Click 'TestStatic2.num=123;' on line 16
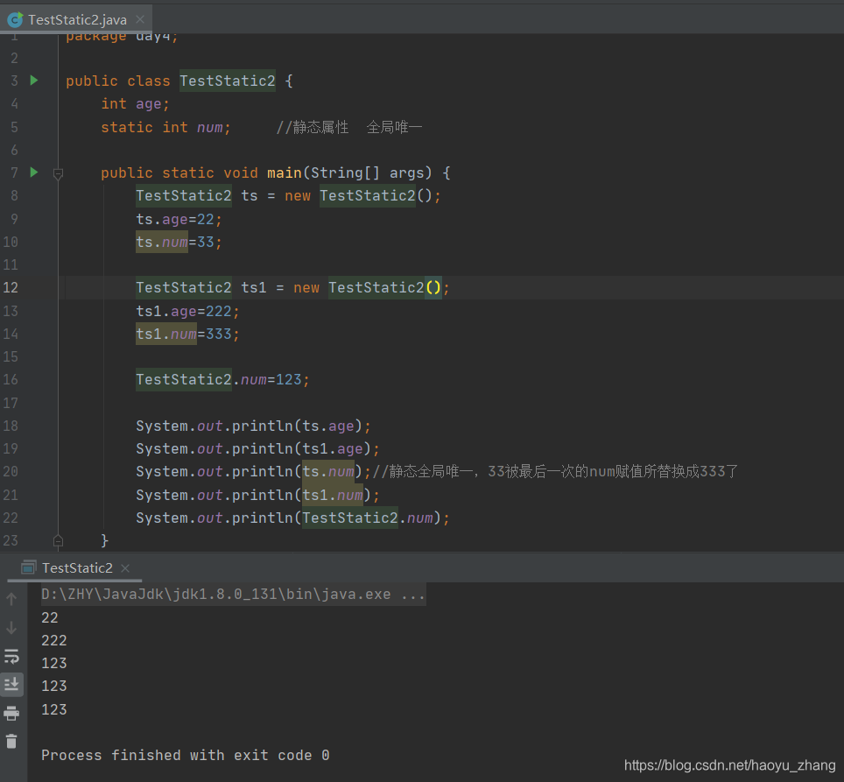The height and width of the screenshot is (782, 844). pyautogui.click(x=222, y=380)
